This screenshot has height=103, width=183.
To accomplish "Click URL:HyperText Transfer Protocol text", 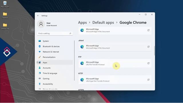I will [98, 81].
